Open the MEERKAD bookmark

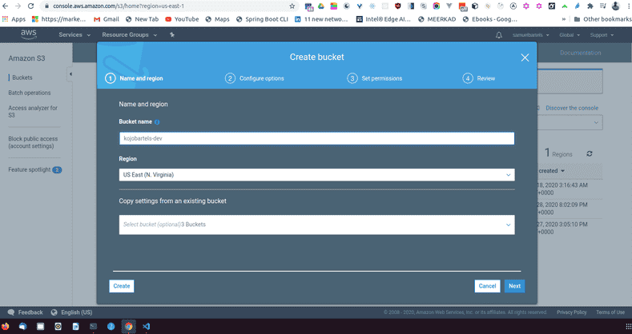437,19
